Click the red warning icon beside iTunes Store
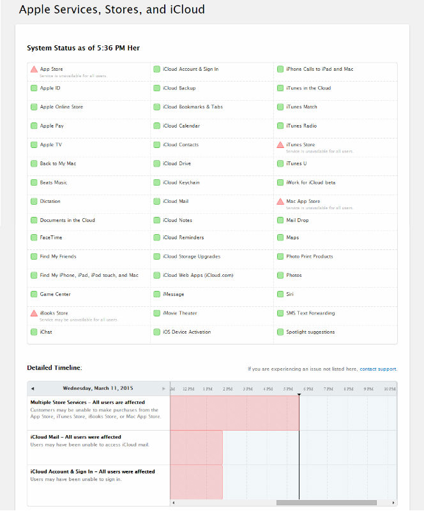 280,145
